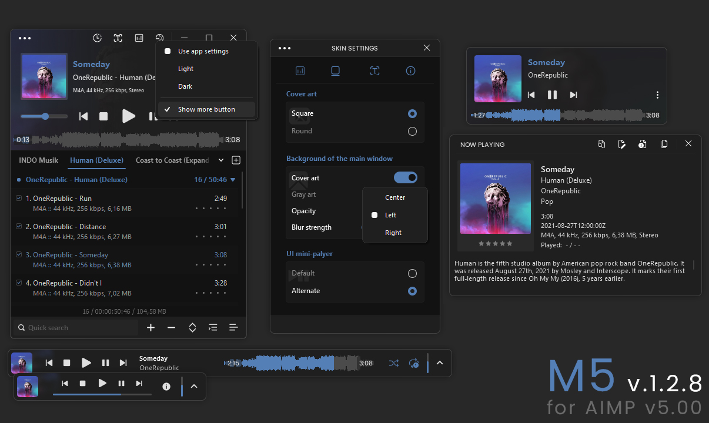The image size is (709, 423).
Task: Add new playlist tab with plus icon
Action: pos(236,160)
